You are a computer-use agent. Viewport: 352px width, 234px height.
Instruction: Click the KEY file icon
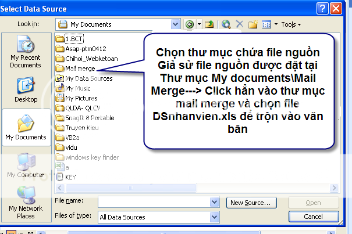click(59, 177)
